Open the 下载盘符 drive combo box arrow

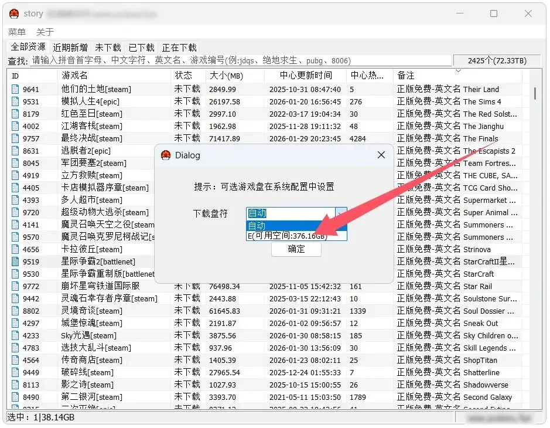point(341,213)
